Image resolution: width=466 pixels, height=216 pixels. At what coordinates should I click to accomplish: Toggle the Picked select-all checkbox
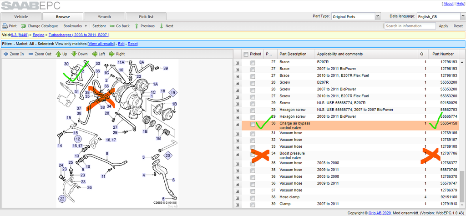[x=246, y=54]
